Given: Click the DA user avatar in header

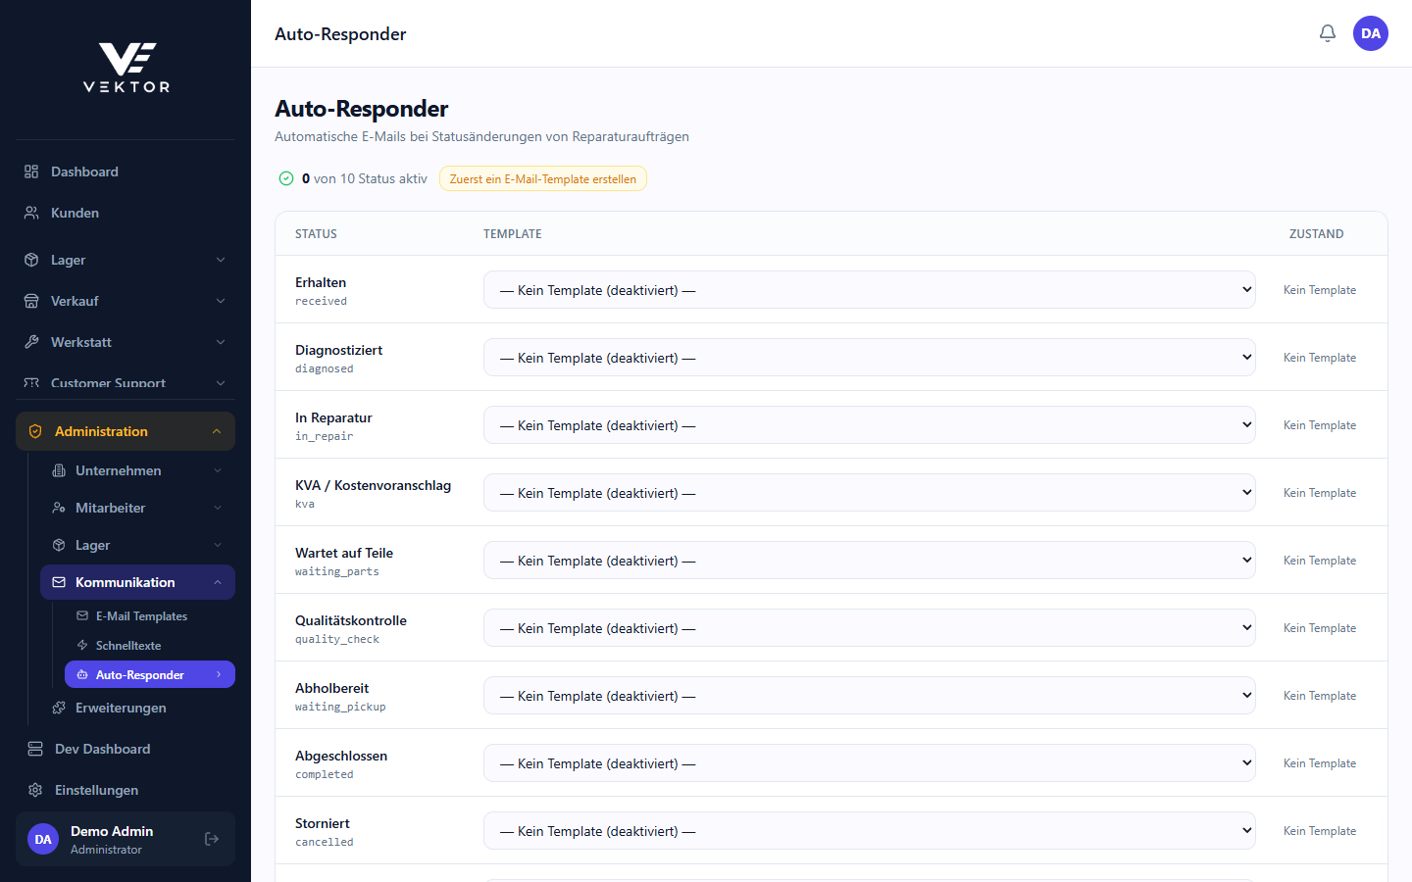Looking at the screenshot, I should (1371, 33).
